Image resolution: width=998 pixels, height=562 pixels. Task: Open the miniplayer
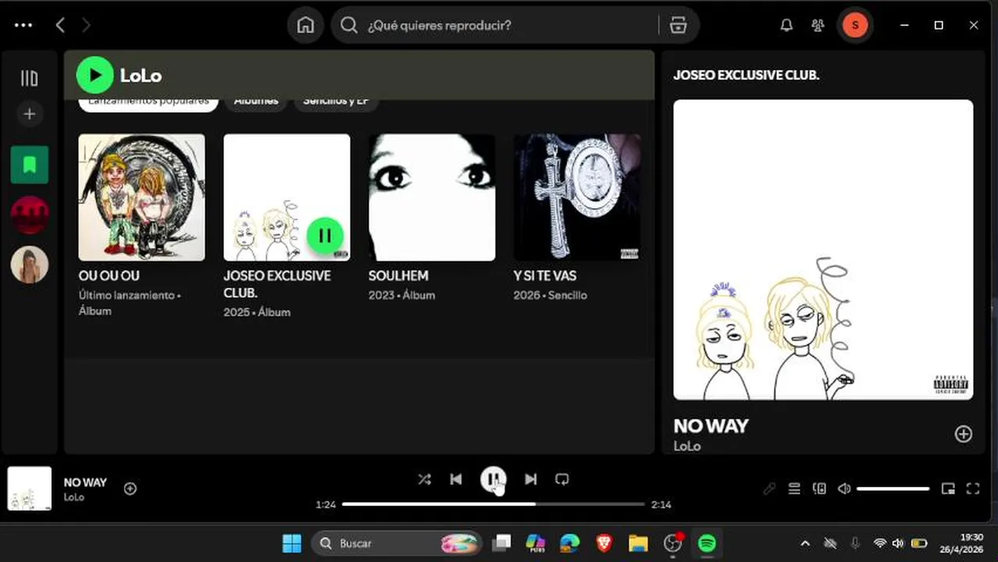[x=948, y=489]
